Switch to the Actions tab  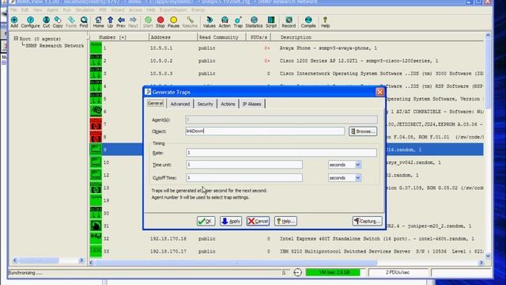(228, 104)
